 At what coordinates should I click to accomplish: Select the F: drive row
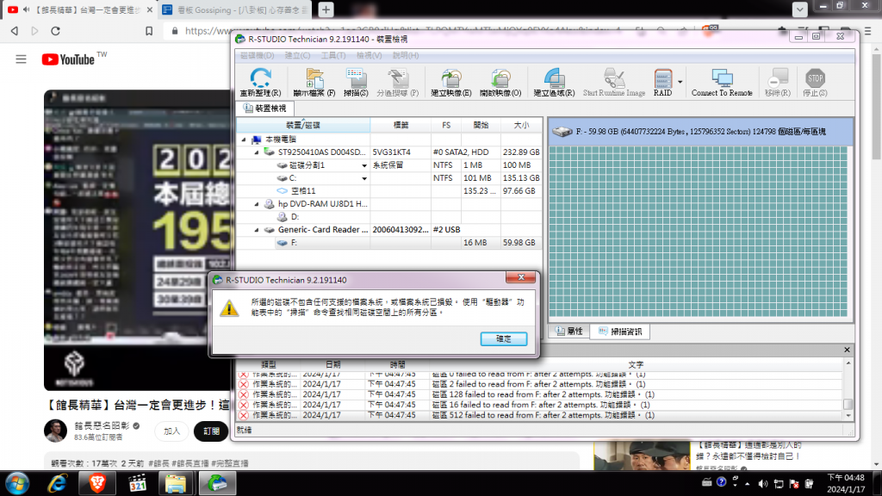point(389,243)
